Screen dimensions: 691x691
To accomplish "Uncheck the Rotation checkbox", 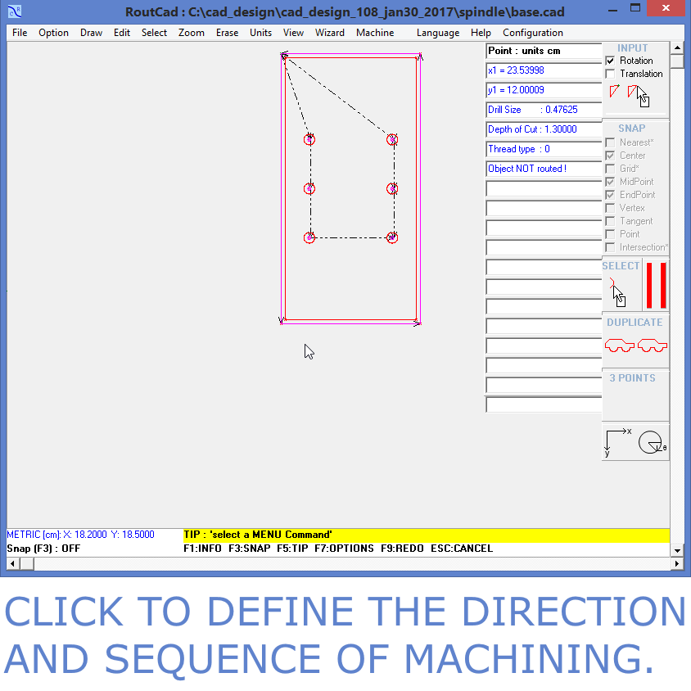I will pos(610,61).
